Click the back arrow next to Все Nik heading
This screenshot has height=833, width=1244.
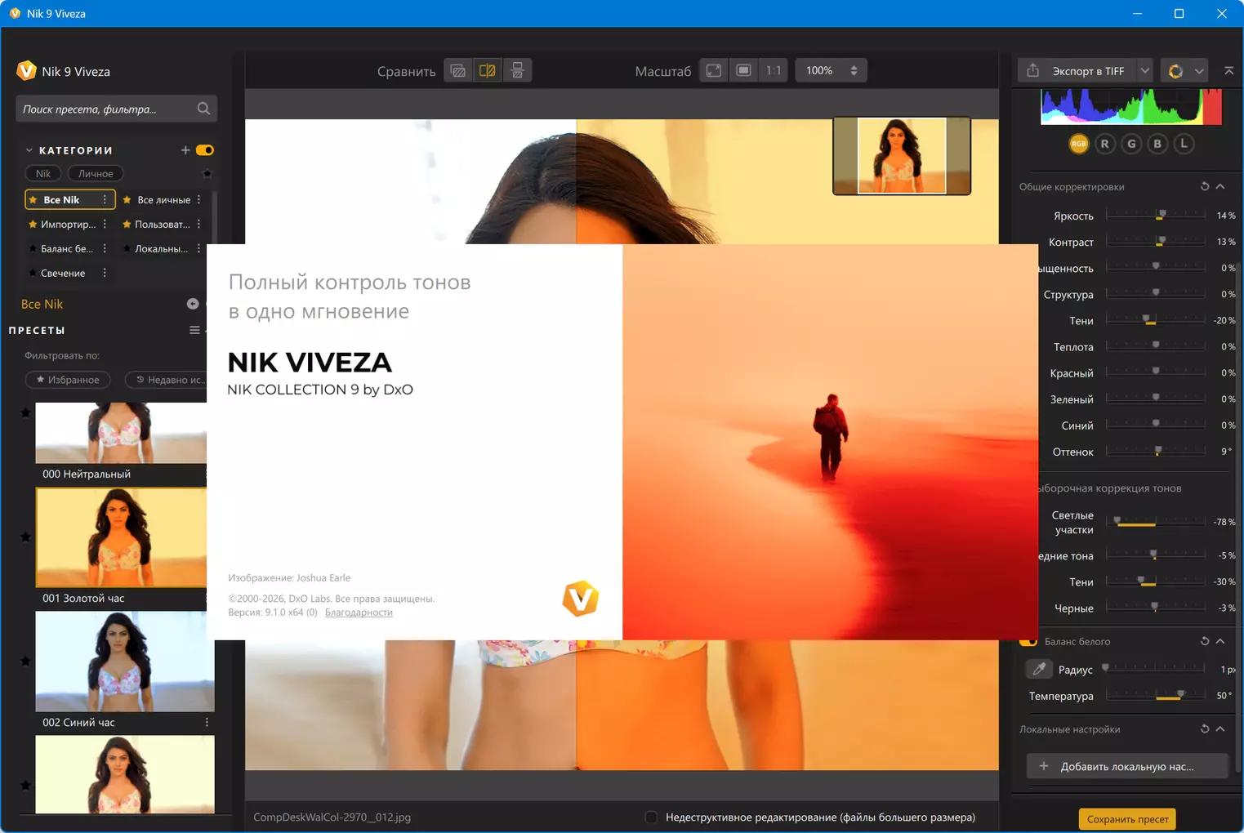coord(193,304)
